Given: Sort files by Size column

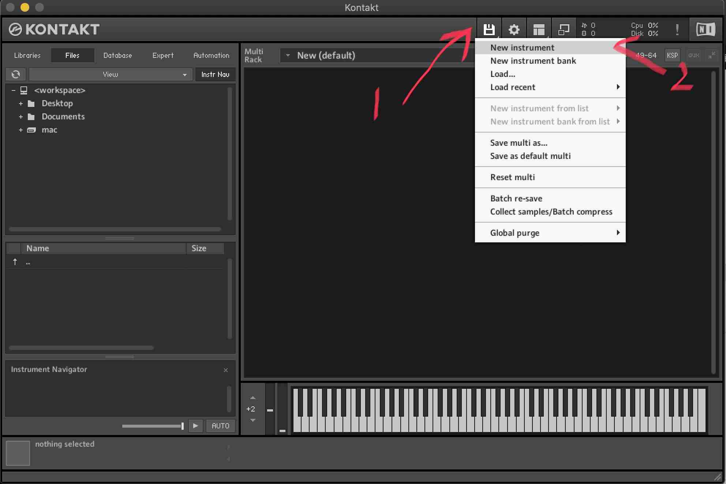Looking at the screenshot, I should 205,248.
